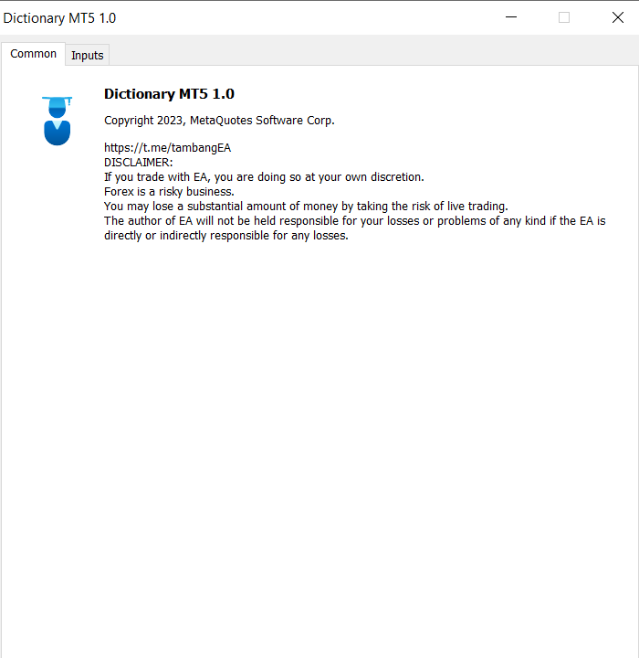Select the Common tab
The height and width of the screenshot is (658, 639).
pos(33,54)
